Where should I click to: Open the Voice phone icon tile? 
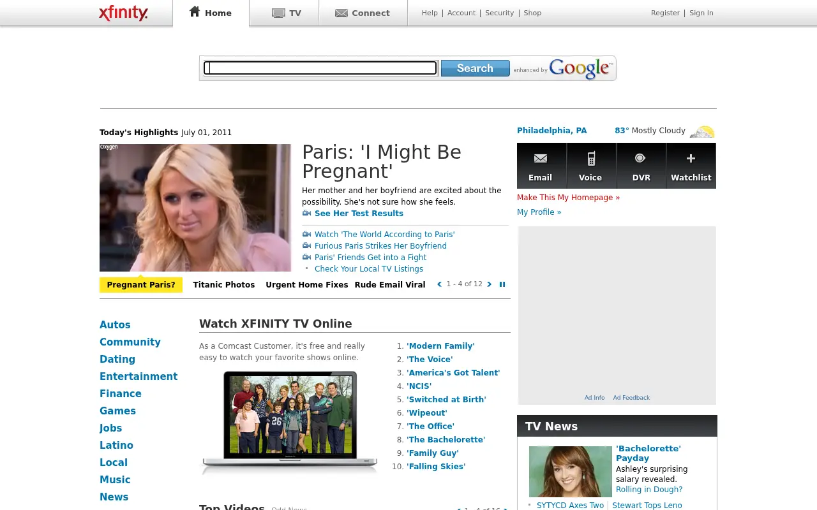pyautogui.click(x=590, y=166)
